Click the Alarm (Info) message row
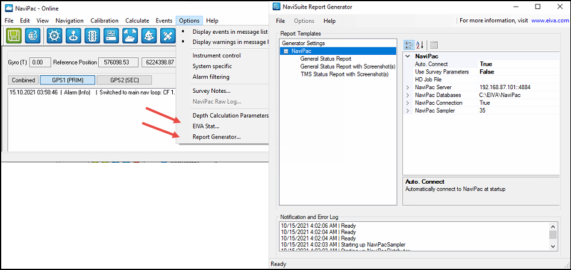571x270 pixels. tap(92, 92)
